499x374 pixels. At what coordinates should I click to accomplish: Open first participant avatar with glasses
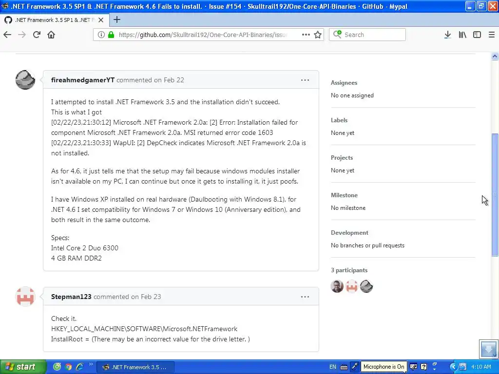337,286
